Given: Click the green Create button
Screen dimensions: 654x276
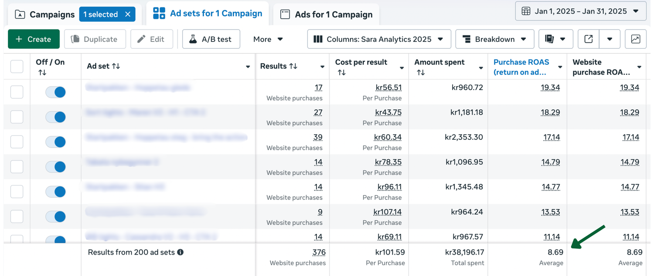Looking at the screenshot, I should coord(34,39).
